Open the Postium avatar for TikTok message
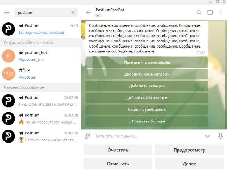227x170 pixels. [8, 119]
